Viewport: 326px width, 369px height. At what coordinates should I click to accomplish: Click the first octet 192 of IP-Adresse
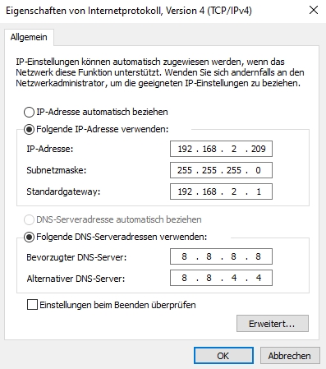pos(185,149)
